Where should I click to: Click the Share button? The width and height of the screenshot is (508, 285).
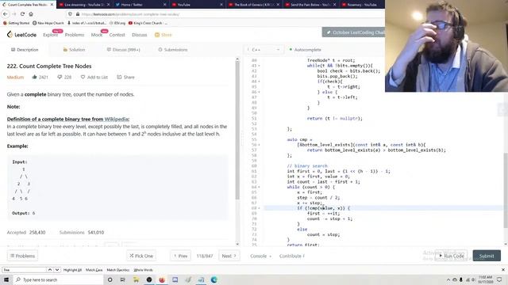coord(125,77)
